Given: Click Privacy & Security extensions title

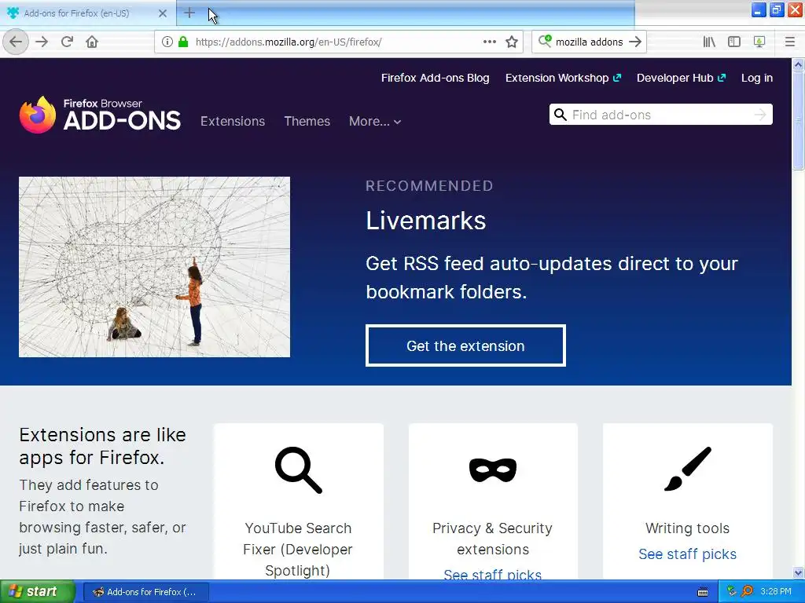Looking at the screenshot, I should click(492, 539).
